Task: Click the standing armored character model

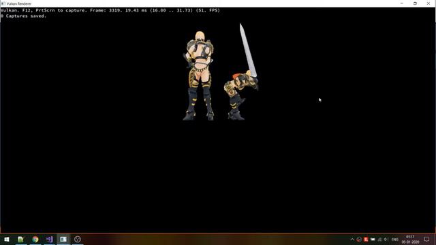Action: coord(198,76)
